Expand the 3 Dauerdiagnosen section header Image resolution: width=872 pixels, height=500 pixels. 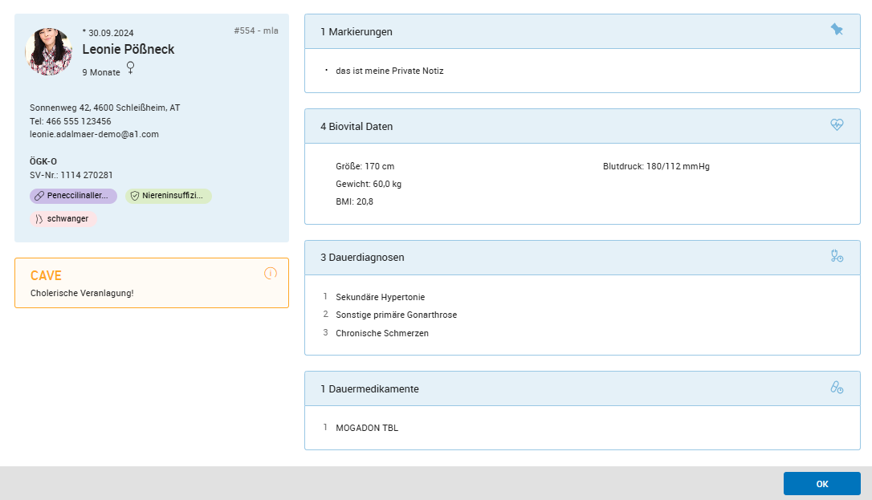[x=562, y=258]
